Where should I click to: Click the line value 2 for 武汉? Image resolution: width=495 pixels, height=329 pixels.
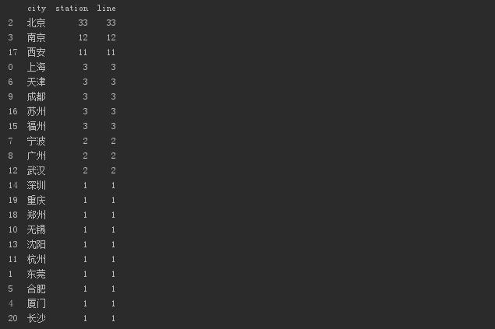tap(113, 170)
